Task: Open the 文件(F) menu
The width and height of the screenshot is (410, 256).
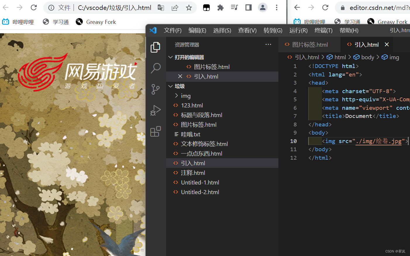Action: (173, 30)
